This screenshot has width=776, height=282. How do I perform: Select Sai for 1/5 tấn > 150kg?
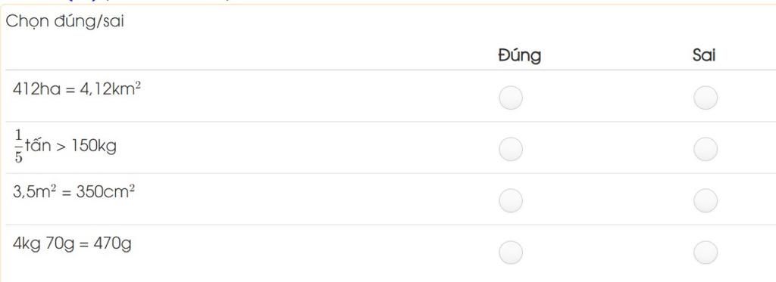(706, 149)
